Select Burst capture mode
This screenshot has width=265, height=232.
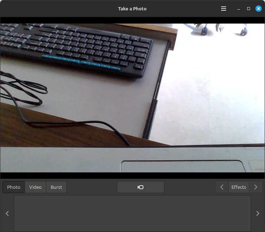[x=56, y=187]
